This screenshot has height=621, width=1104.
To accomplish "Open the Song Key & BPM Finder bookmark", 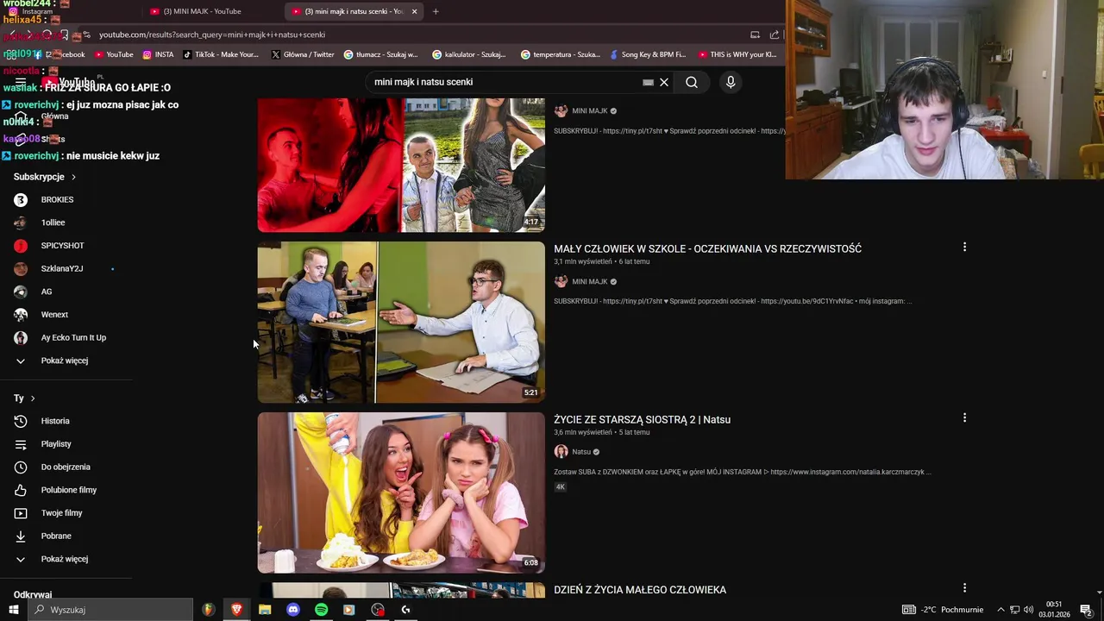I will [x=648, y=54].
